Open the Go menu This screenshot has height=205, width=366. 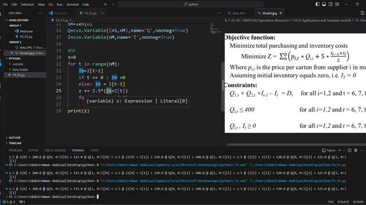point(51,5)
